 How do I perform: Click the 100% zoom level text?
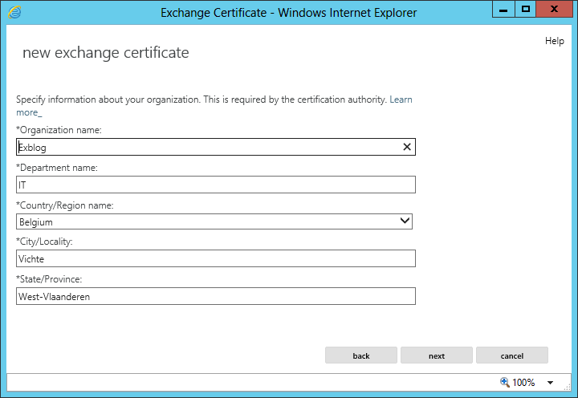[523, 383]
